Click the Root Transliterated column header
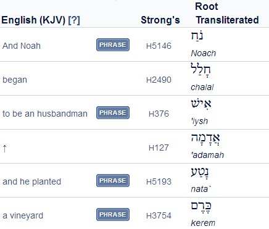 tap(227, 14)
